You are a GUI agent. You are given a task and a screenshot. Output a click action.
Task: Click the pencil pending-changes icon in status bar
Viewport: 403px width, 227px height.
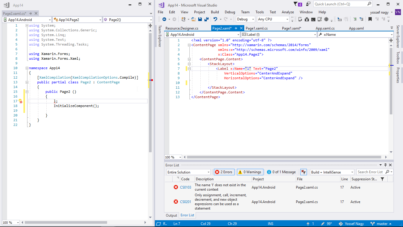pyautogui.click(x=323, y=224)
